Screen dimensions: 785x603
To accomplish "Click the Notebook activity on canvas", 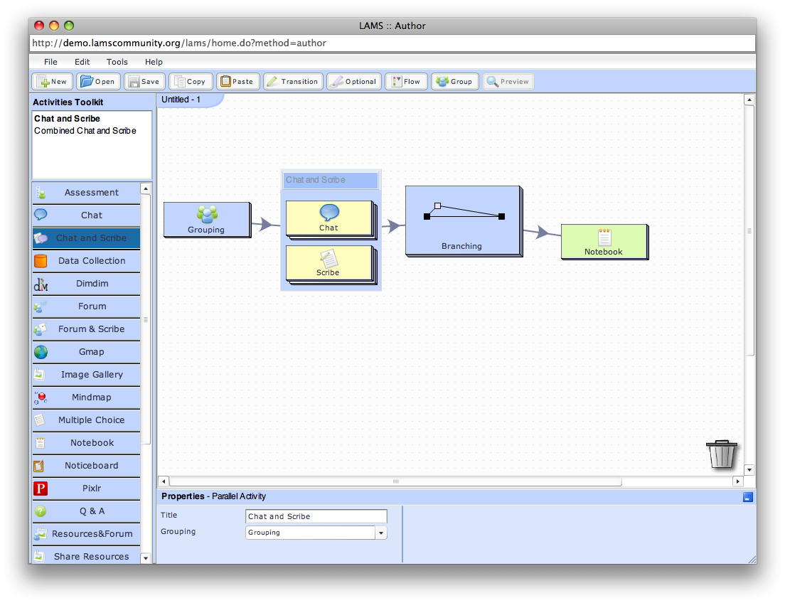I will coord(604,242).
